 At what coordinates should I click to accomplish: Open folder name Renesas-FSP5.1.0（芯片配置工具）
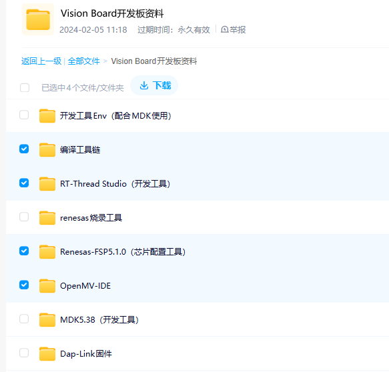click(x=123, y=252)
